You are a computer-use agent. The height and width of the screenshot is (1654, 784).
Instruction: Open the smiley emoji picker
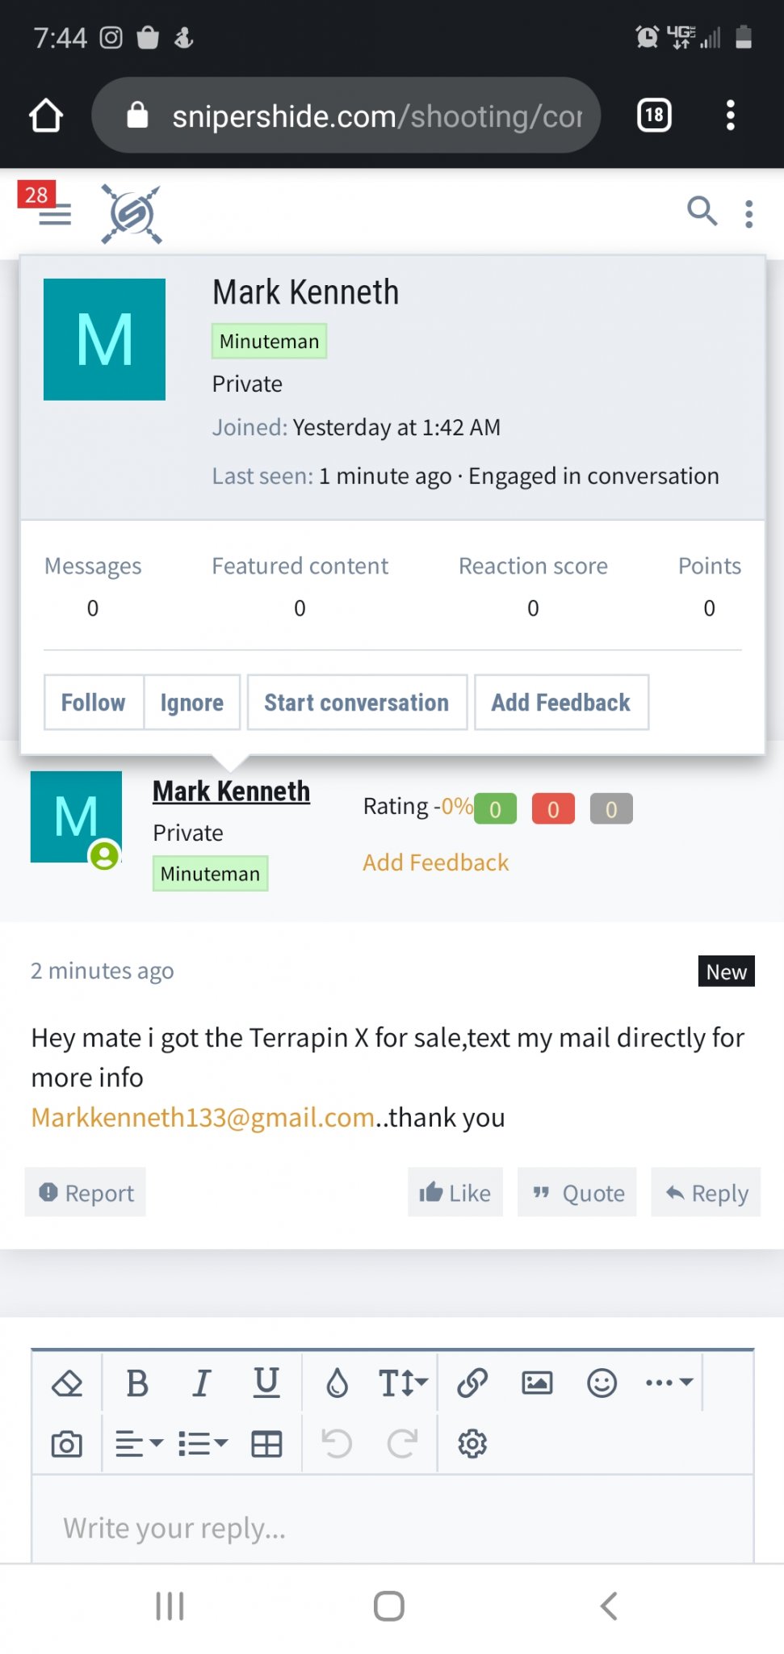[602, 1383]
